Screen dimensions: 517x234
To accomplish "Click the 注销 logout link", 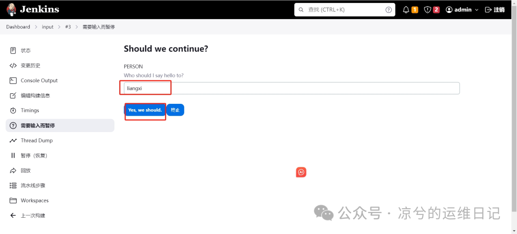I will pyautogui.click(x=495, y=10).
